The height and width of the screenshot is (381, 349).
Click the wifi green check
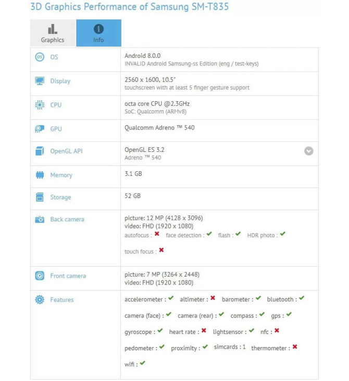[x=143, y=363]
